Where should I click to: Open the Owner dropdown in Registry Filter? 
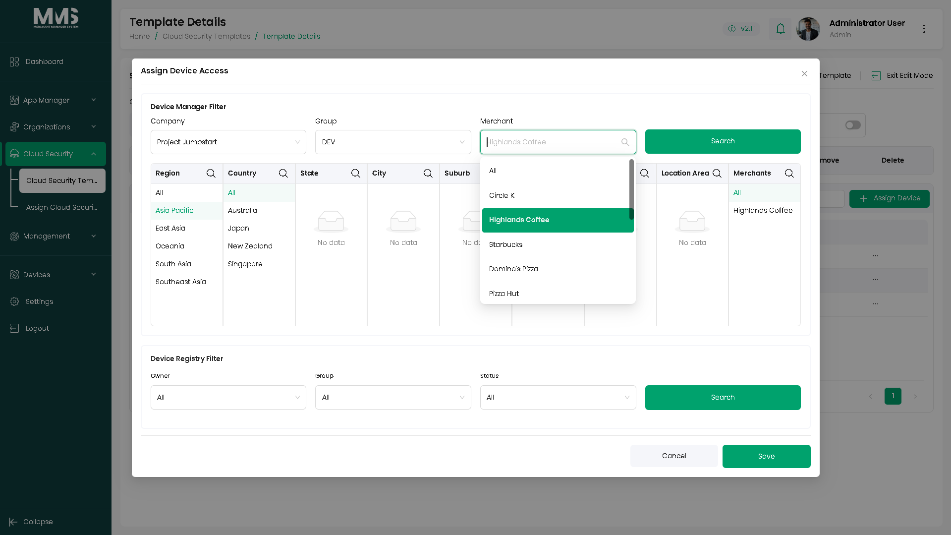tap(228, 398)
